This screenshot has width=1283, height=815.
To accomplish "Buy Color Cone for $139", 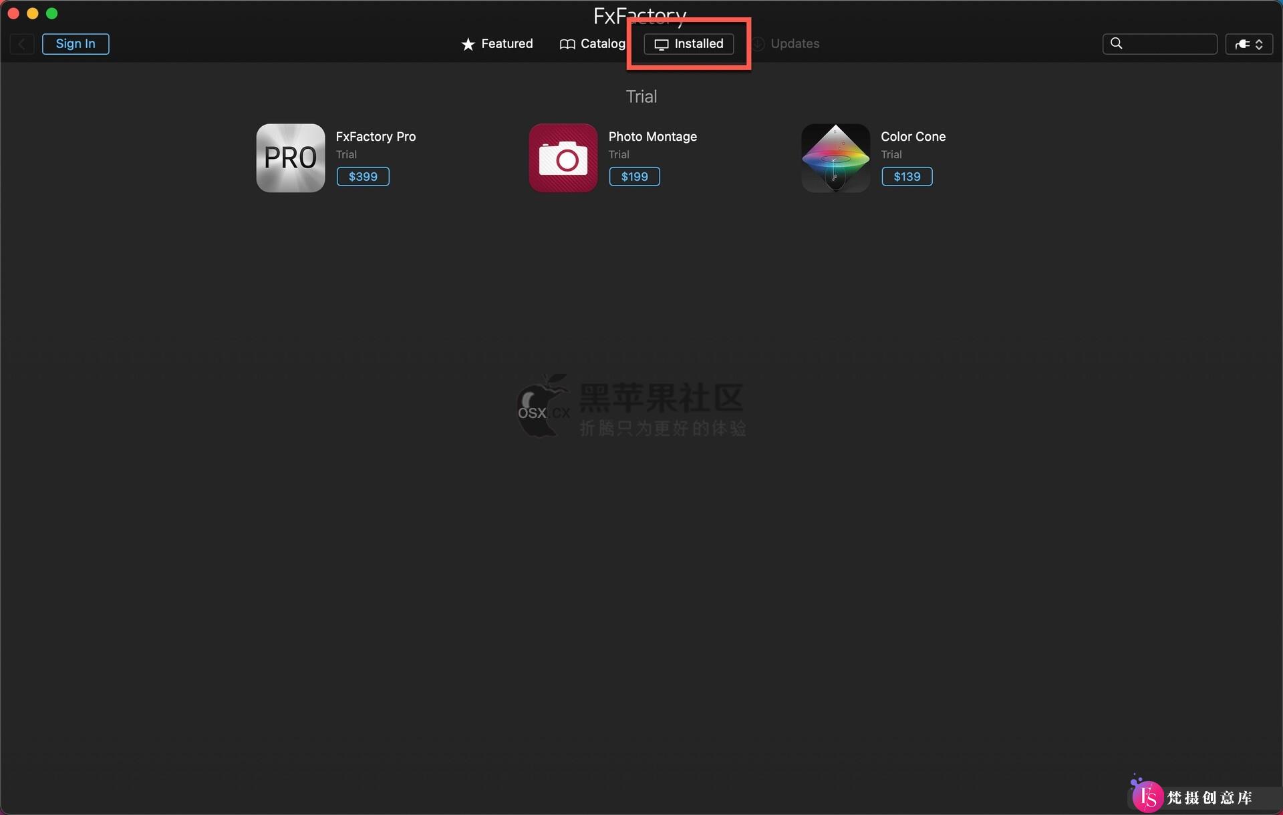I will [907, 177].
